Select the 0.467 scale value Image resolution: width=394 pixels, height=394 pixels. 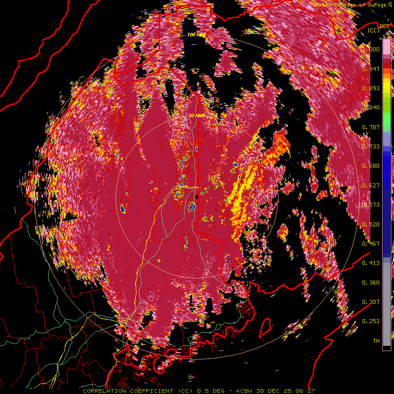click(x=371, y=244)
